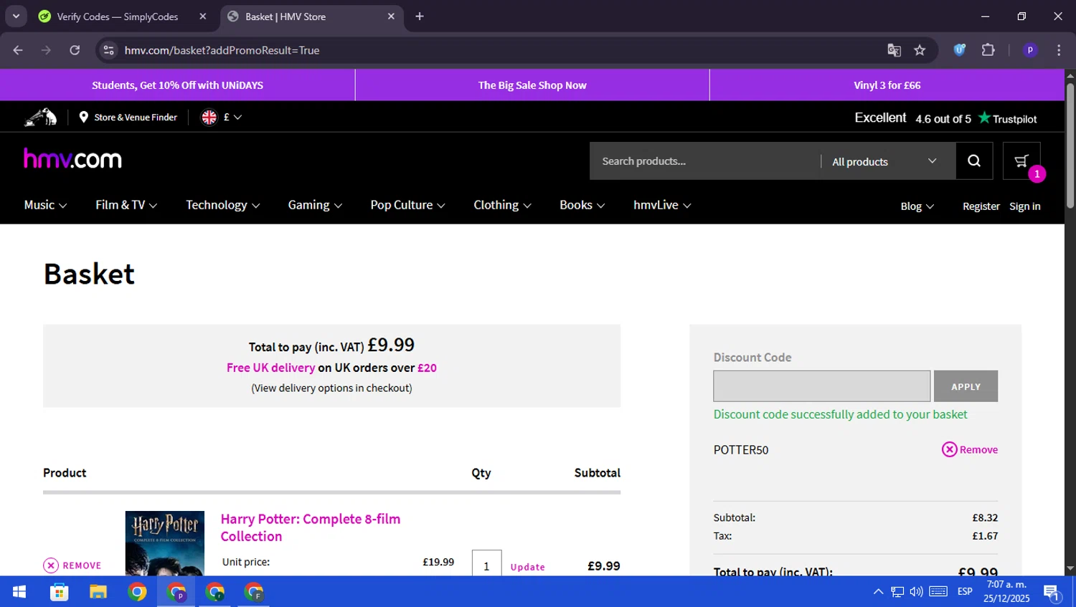The width and height of the screenshot is (1076, 607).
Task: Open the Blog dropdown
Action: (917, 206)
